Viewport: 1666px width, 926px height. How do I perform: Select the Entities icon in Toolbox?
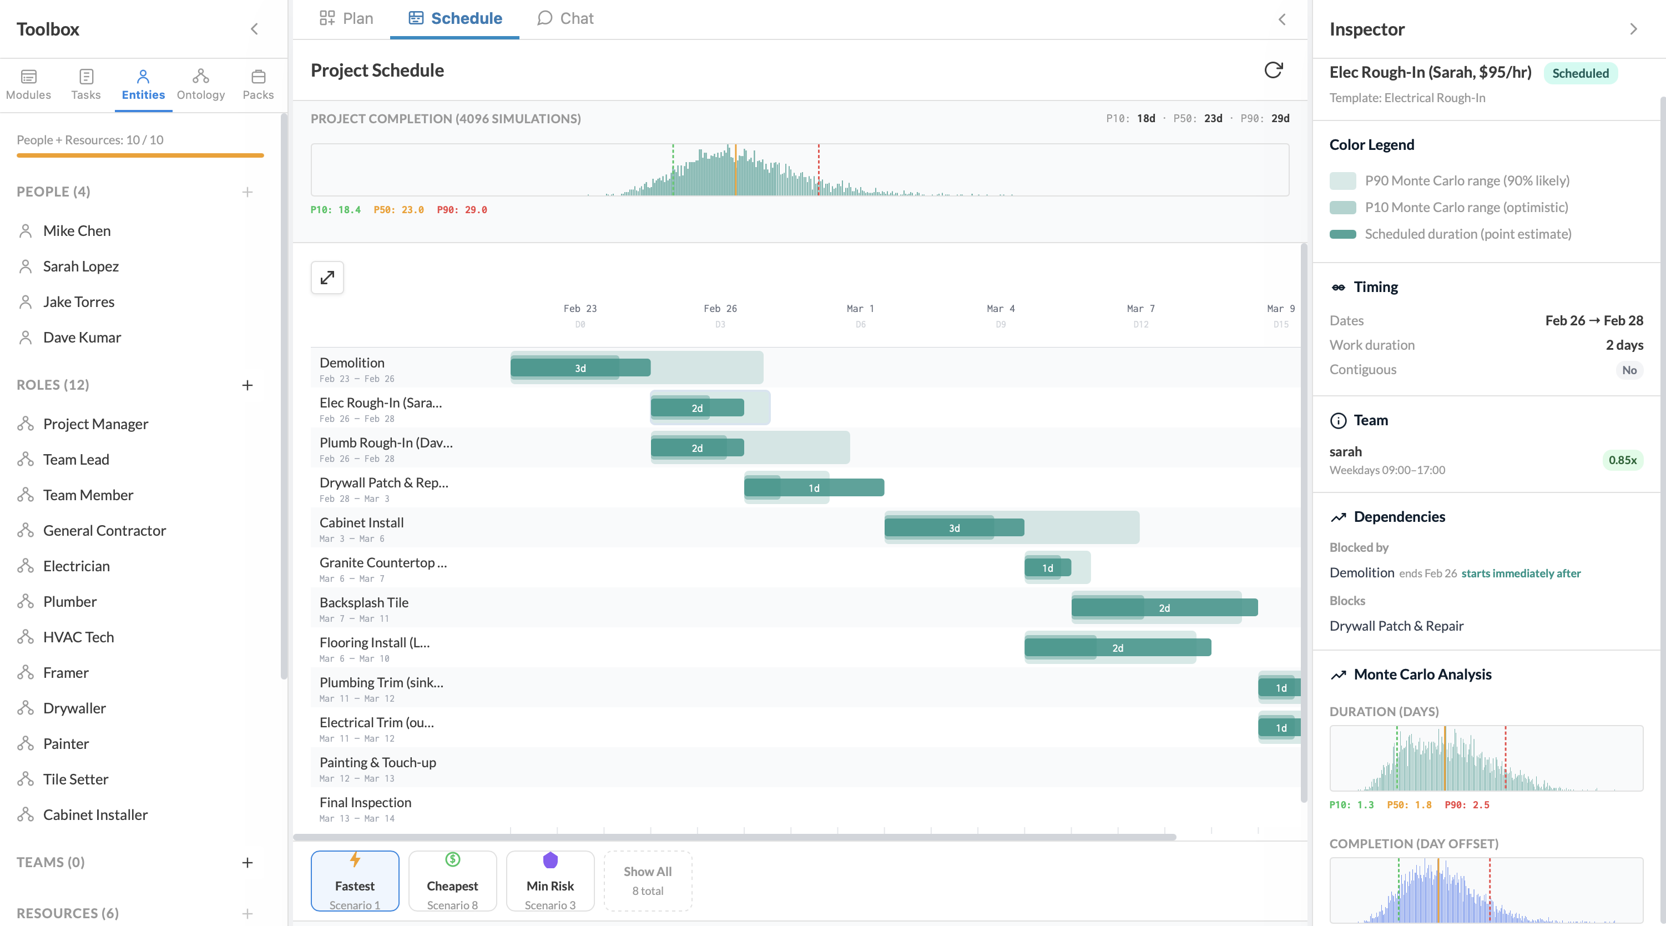[143, 83]
